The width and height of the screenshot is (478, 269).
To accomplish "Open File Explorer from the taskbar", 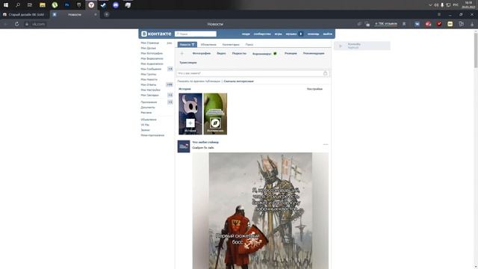I will pyautogui.click(x=43, y=5).
